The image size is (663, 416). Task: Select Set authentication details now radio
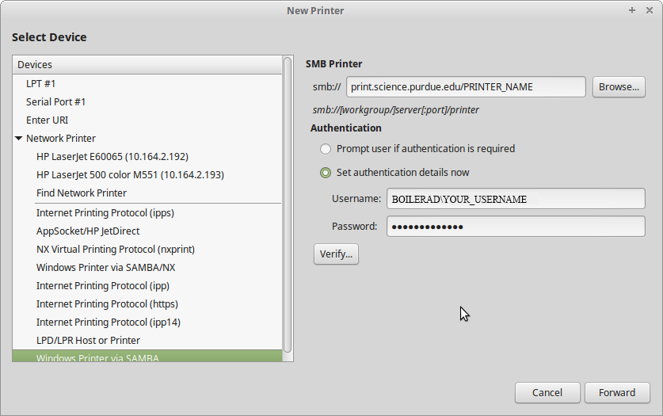pos(326,173)
